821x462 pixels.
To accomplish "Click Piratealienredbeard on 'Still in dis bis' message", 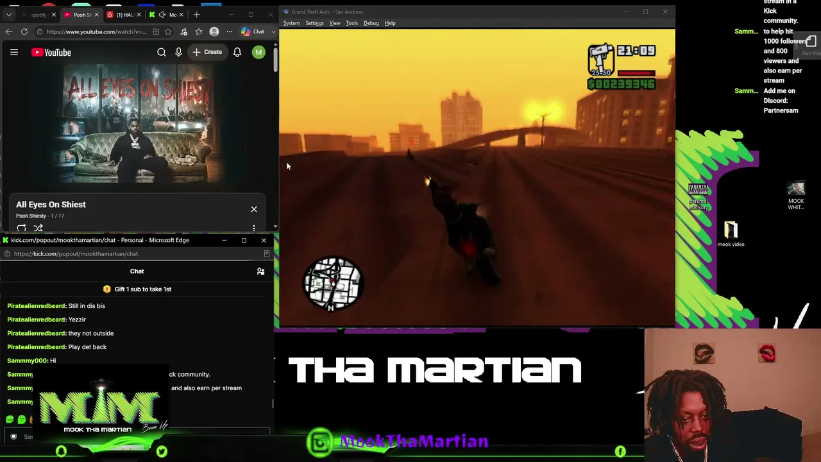I will click(37, 306).
